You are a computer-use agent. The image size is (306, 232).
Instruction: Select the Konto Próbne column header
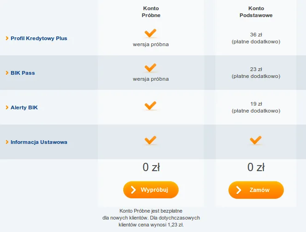150,12
